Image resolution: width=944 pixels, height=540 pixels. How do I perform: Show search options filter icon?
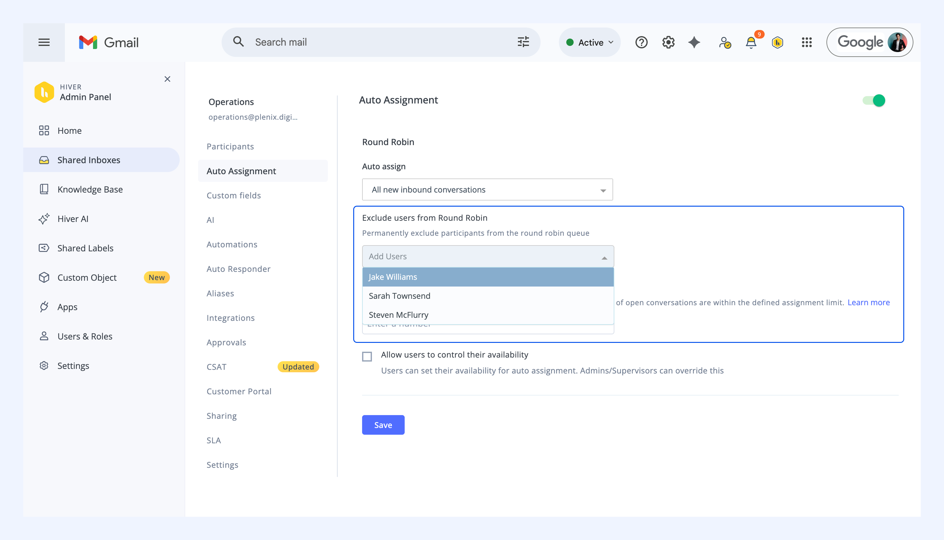523,42
